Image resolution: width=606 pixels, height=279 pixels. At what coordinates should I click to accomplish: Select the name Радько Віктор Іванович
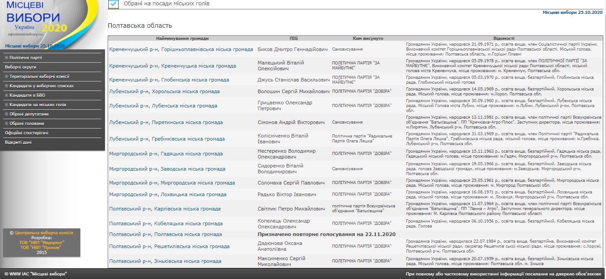[287, 195]
